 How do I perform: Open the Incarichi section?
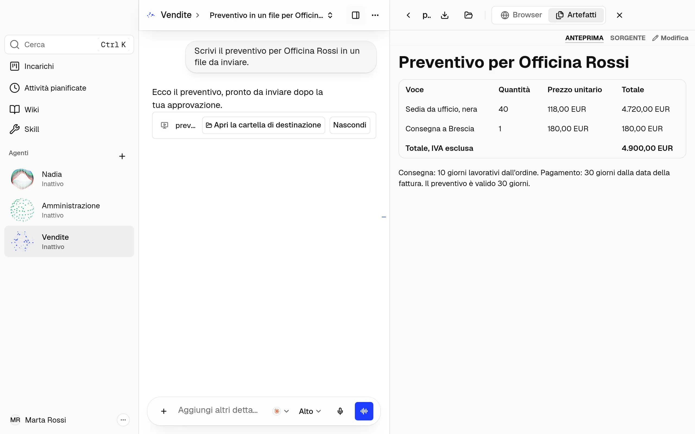click(69, 66)
